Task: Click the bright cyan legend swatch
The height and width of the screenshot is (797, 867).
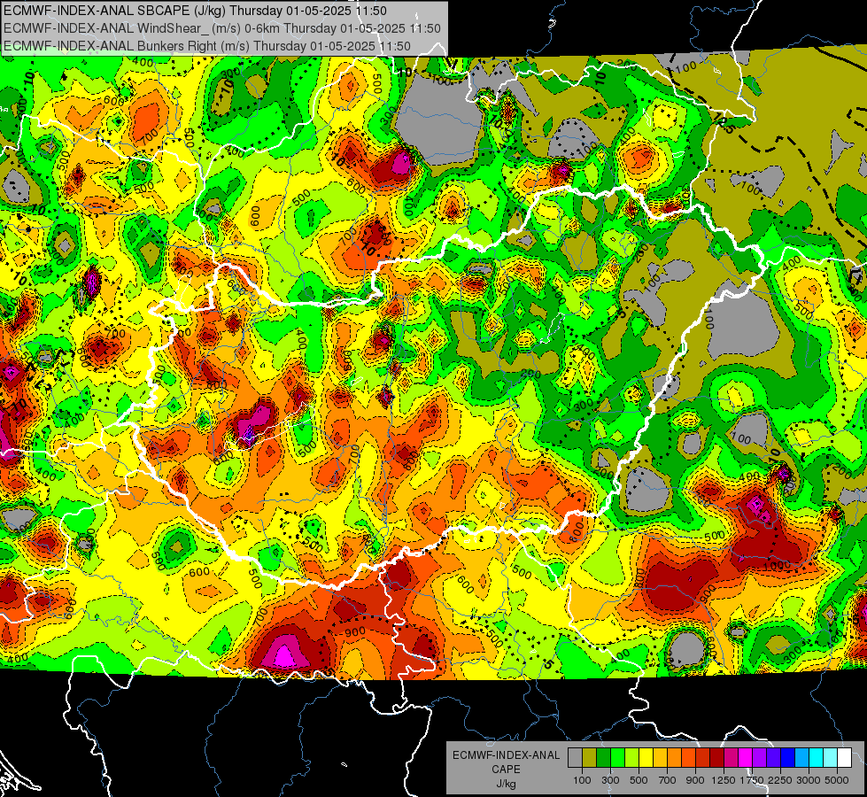Action: coord(817,758)
